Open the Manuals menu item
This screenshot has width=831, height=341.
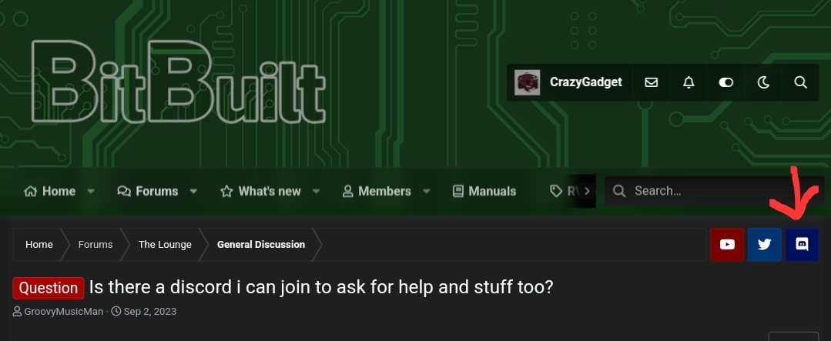[x=484, y=191]
